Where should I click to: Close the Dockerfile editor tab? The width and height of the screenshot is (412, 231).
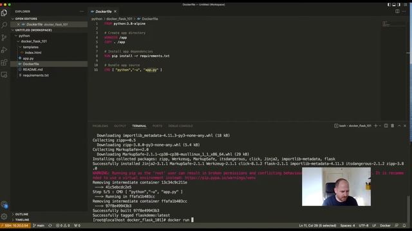pos(115,12)
